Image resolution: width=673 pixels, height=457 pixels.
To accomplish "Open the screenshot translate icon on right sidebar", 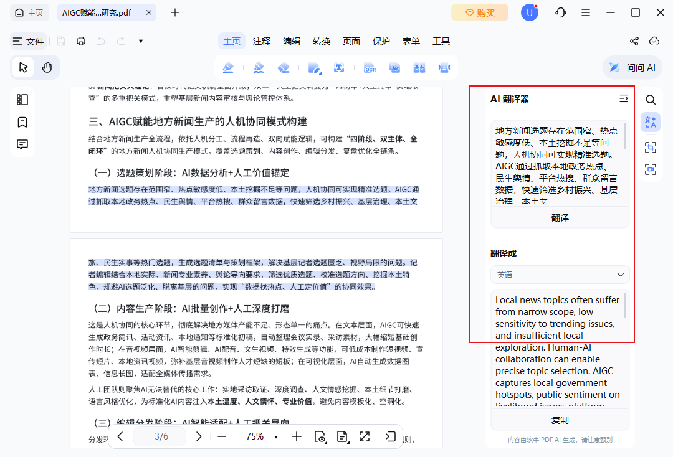I will click(650, 148).
